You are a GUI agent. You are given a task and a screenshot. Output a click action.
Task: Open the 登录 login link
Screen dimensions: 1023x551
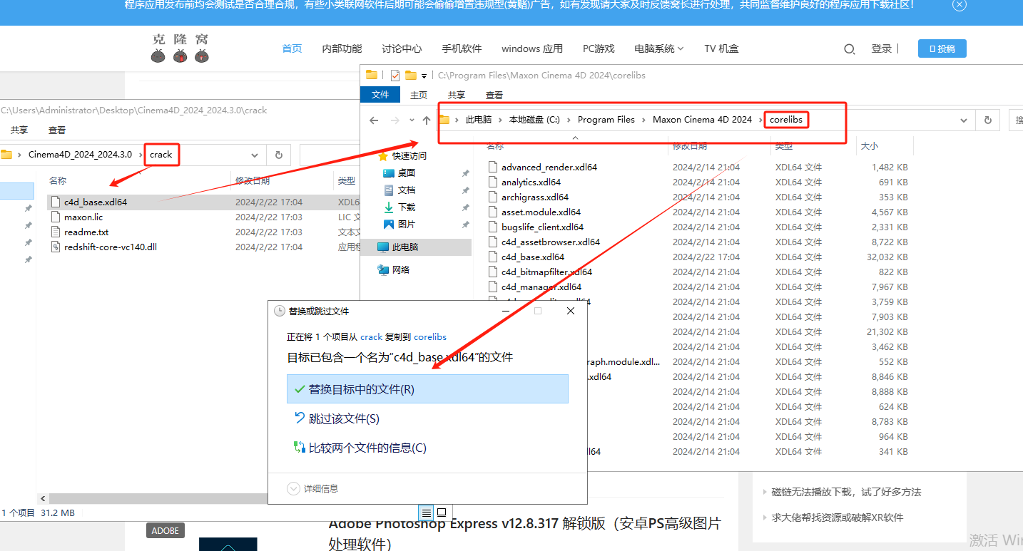(x=882, y=48)
